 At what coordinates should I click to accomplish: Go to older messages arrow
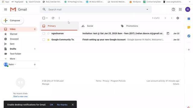(172, 18)
